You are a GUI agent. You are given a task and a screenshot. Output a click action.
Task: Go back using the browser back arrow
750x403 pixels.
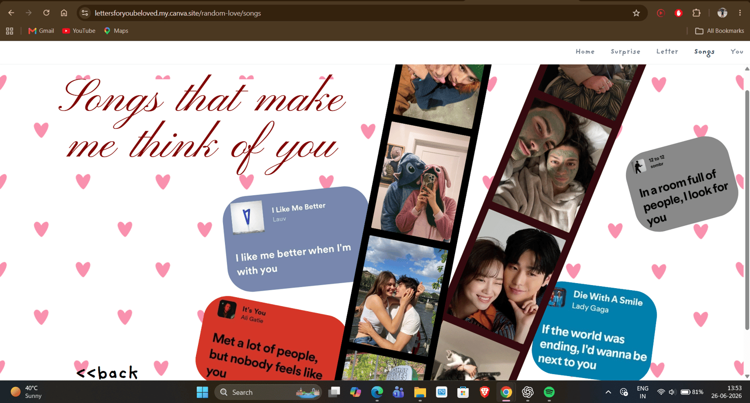[11, 13]
